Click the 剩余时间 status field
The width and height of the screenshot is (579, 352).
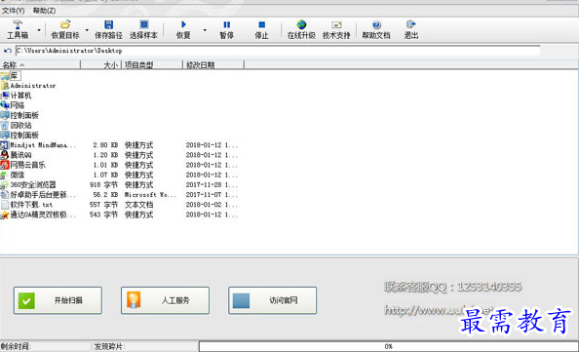click(45, 346)
